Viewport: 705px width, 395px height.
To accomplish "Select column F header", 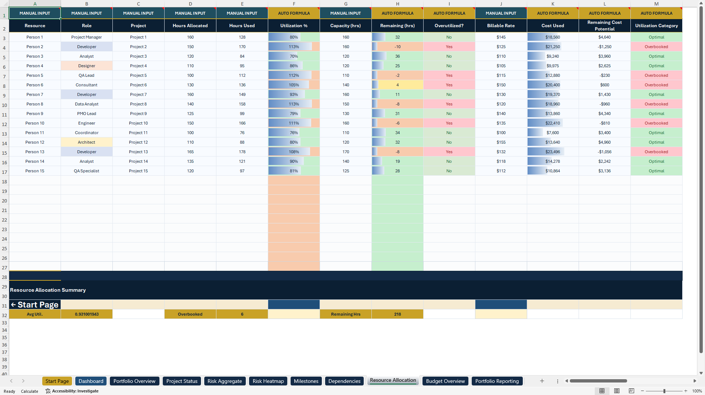I will (294, 4).
